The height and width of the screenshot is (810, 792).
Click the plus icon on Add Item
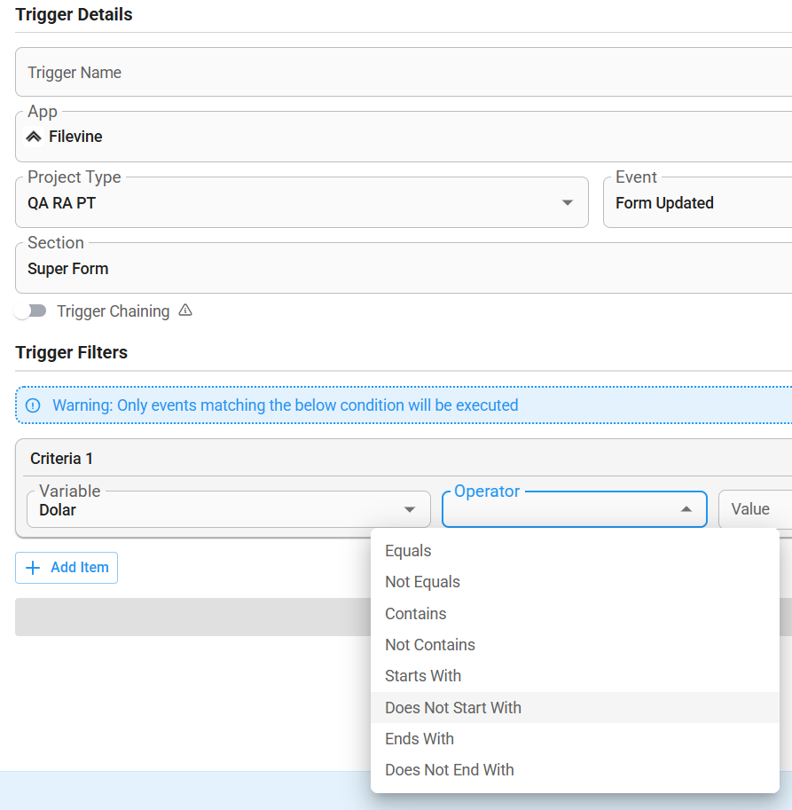[33, 568]
